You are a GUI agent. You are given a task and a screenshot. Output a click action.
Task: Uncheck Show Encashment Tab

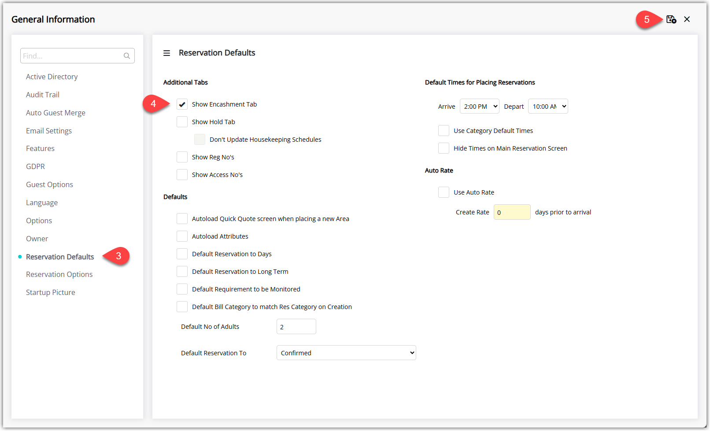pos(182,104)
